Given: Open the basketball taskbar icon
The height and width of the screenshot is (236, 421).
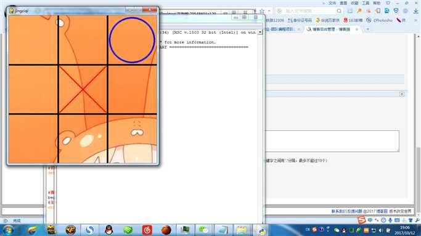Looking at the screenshot, I should (x=166, y=230).
